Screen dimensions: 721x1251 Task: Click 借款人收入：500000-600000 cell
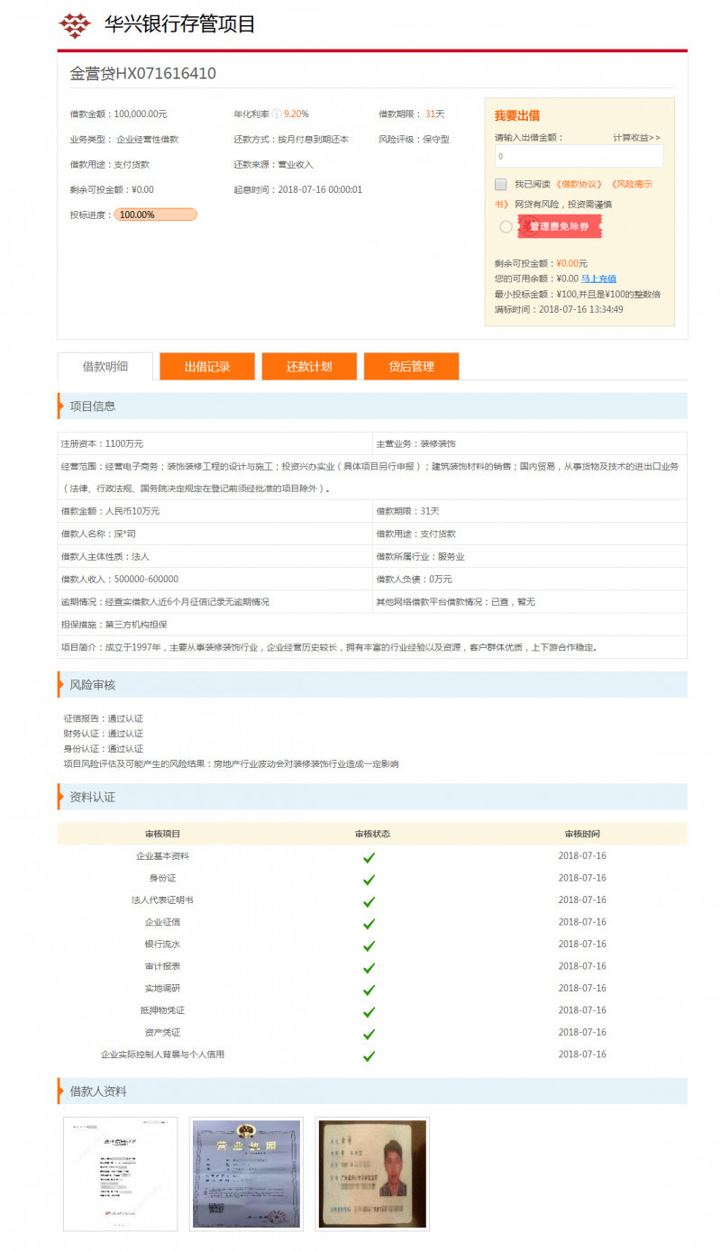pos(215,579)
